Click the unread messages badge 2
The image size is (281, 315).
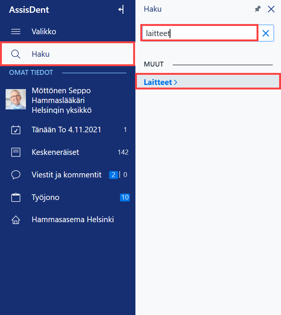click(x=113, y=175)
